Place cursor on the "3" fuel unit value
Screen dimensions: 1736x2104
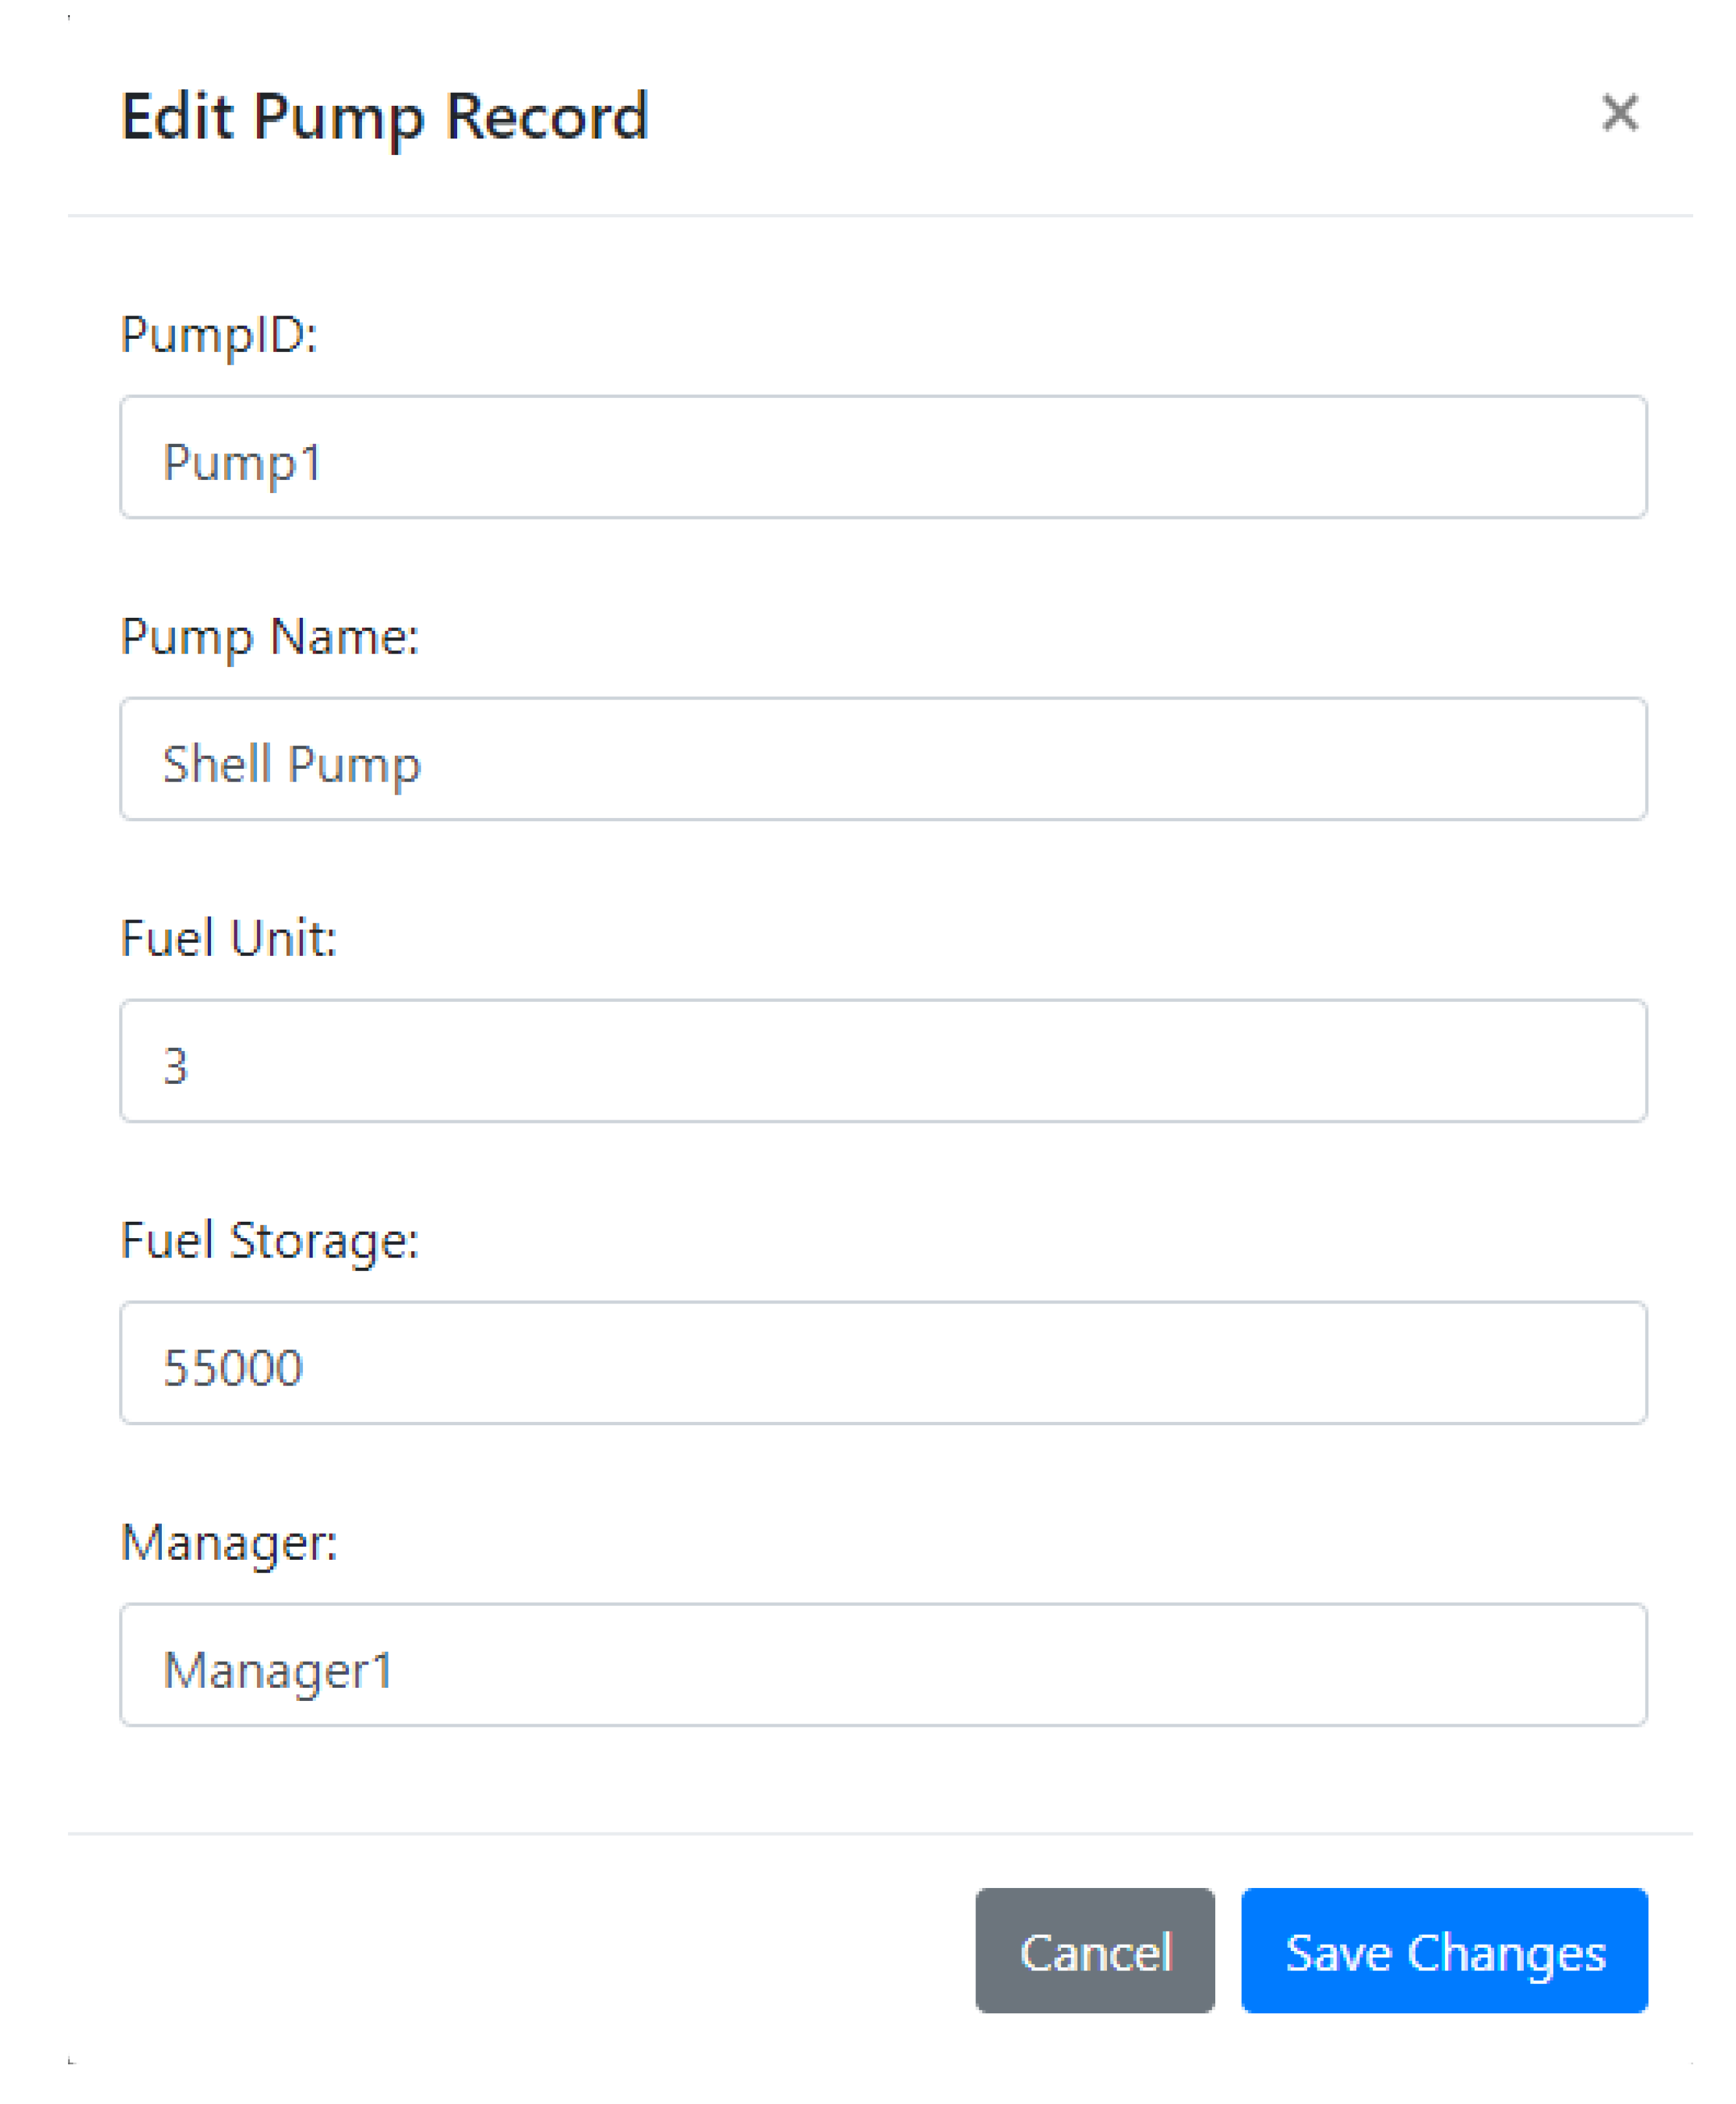coord(176,1066)
